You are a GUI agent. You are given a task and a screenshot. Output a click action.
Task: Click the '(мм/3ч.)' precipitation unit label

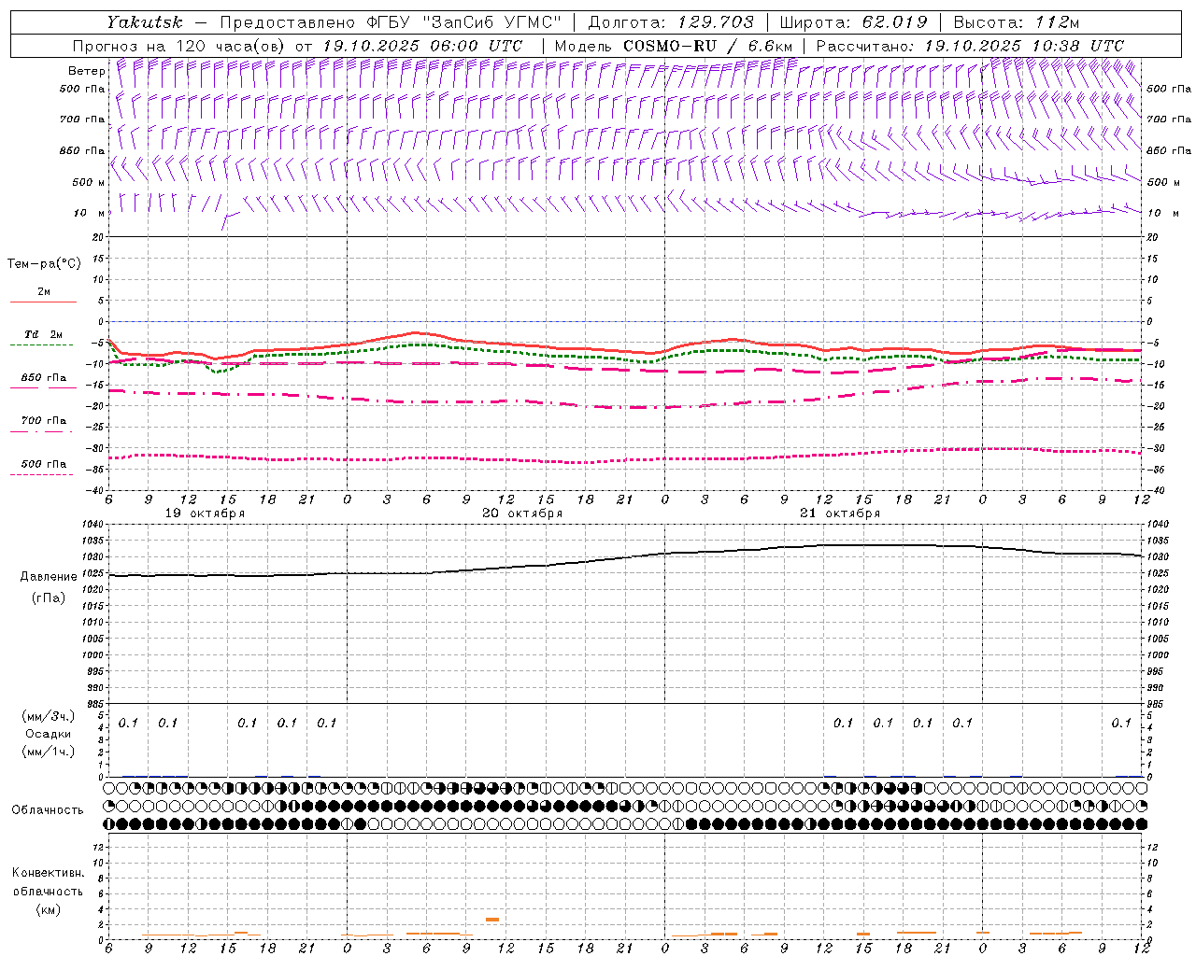48,716
